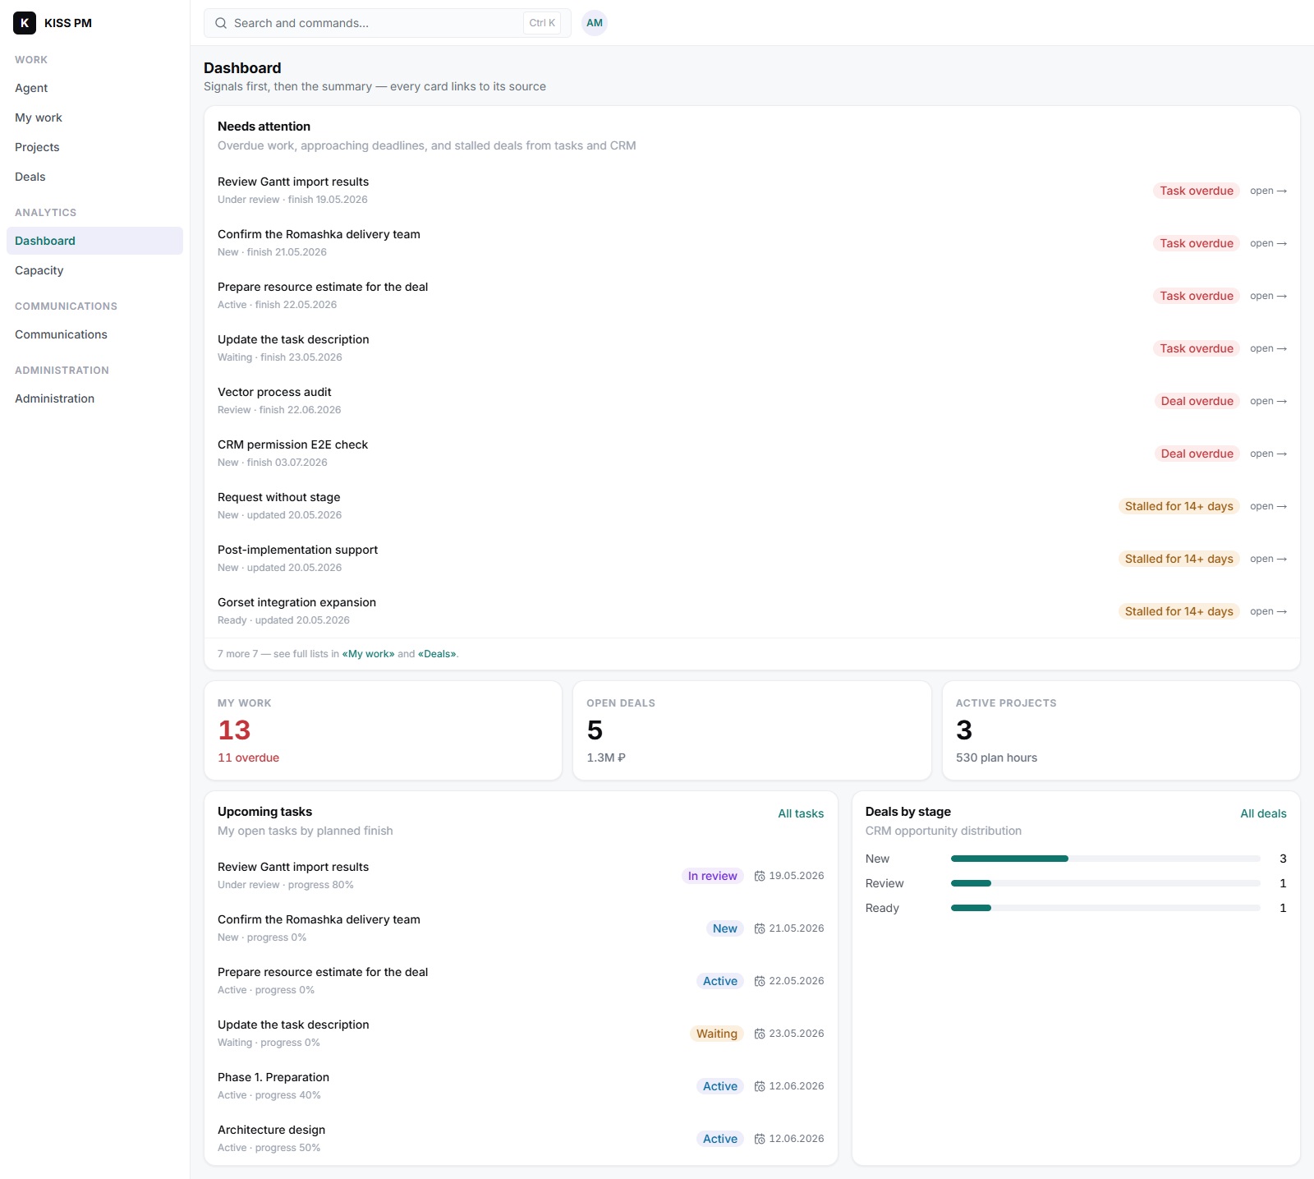The width and height of the screenshot is (1314, 1179).
Task: Click the All tasks link
Action: [x=801, y=813]
